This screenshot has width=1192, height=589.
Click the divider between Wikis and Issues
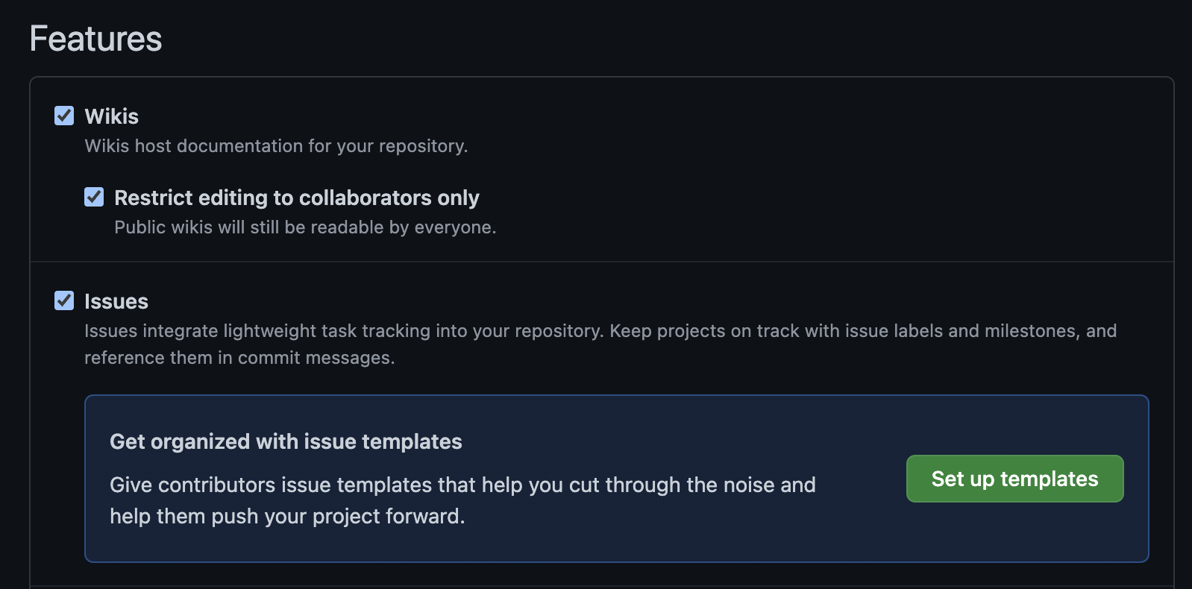[x=601, y=262]
